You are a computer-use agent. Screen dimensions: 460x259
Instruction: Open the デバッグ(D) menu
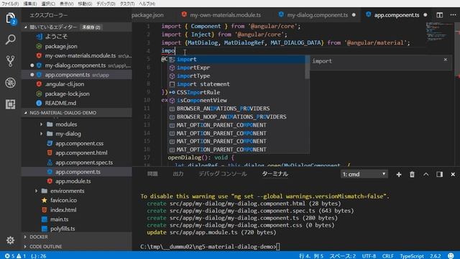click(106, 4)
